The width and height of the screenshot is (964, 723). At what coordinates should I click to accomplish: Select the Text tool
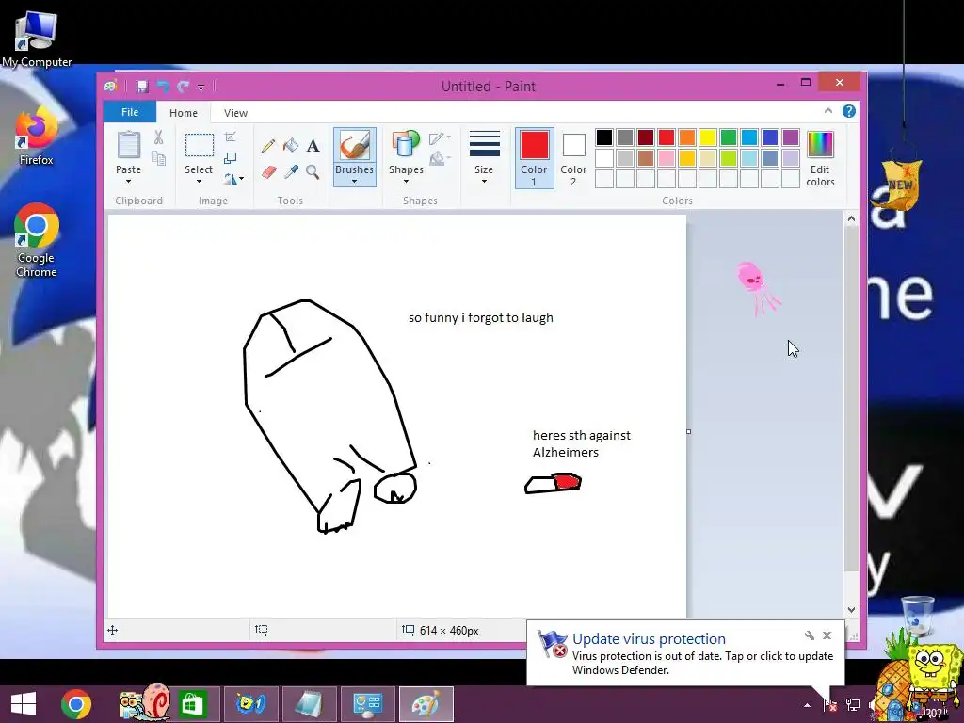click(x=313, y=146)
